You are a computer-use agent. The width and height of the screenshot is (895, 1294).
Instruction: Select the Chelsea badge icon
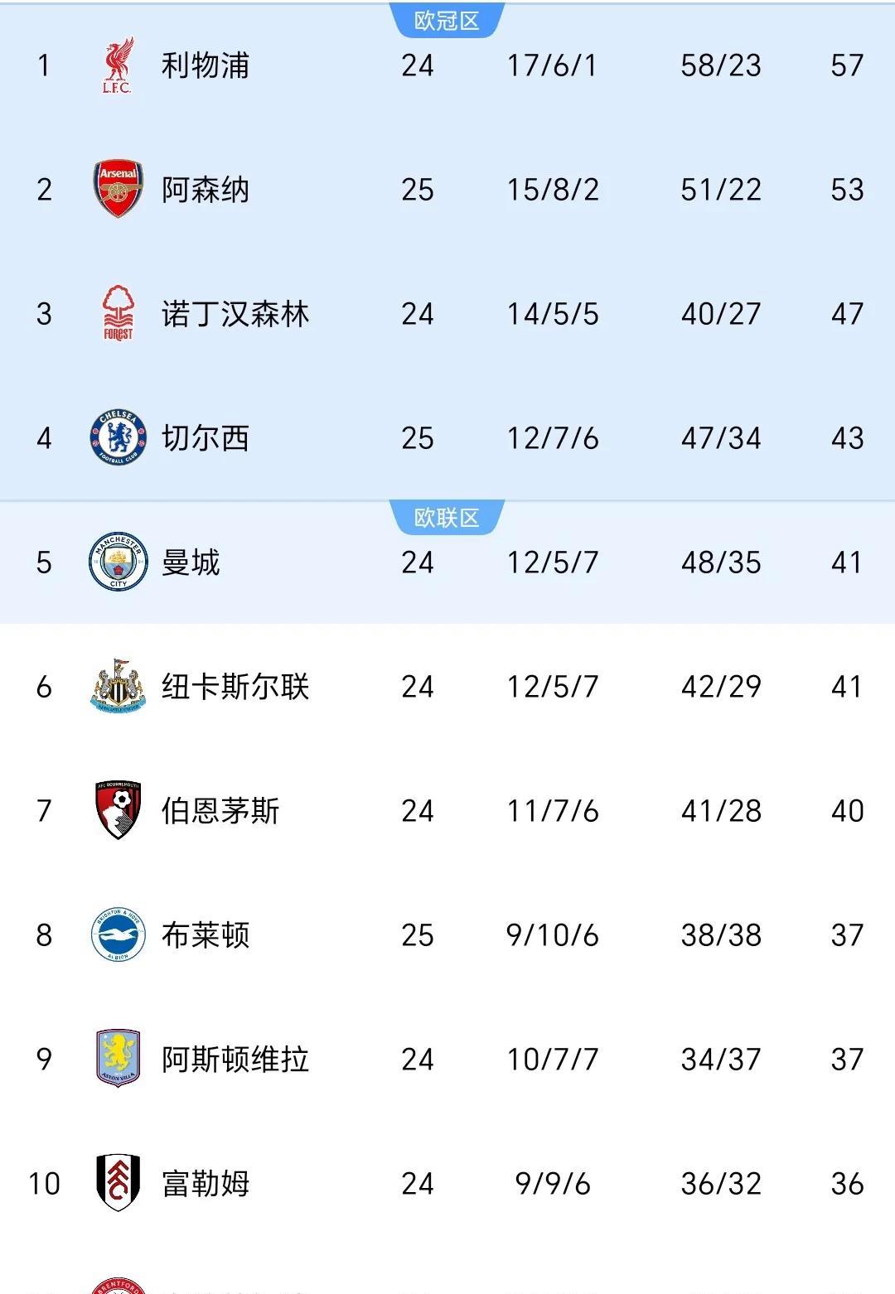[118, 437]
